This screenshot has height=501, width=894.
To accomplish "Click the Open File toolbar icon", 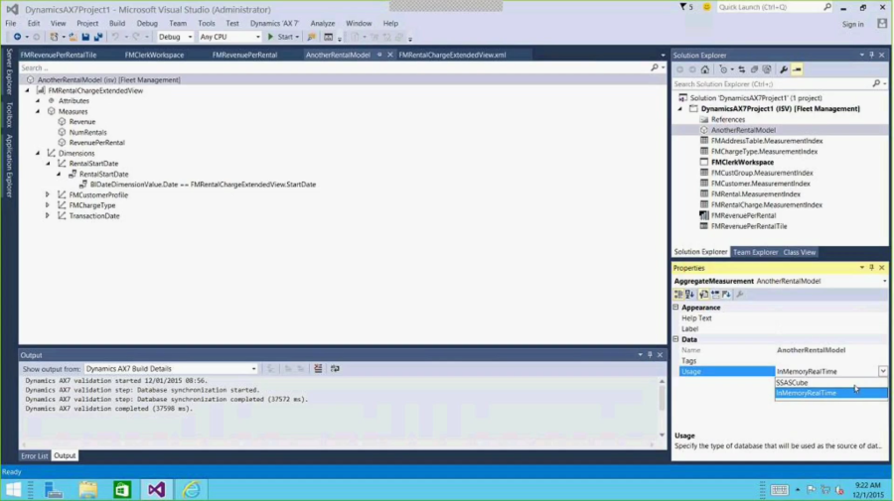I will [x=73, y=37].
